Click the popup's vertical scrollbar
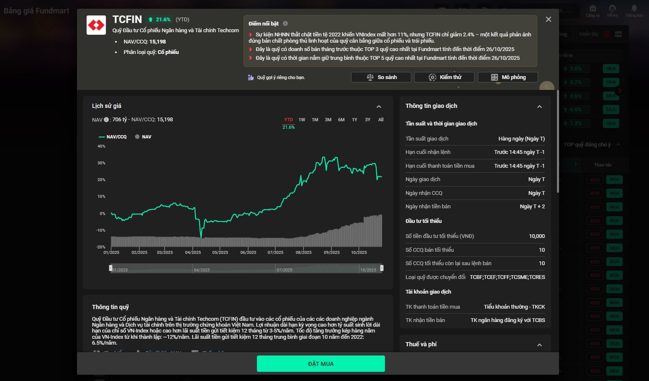The width and height of the screenshot is (649, 381). 557,142
